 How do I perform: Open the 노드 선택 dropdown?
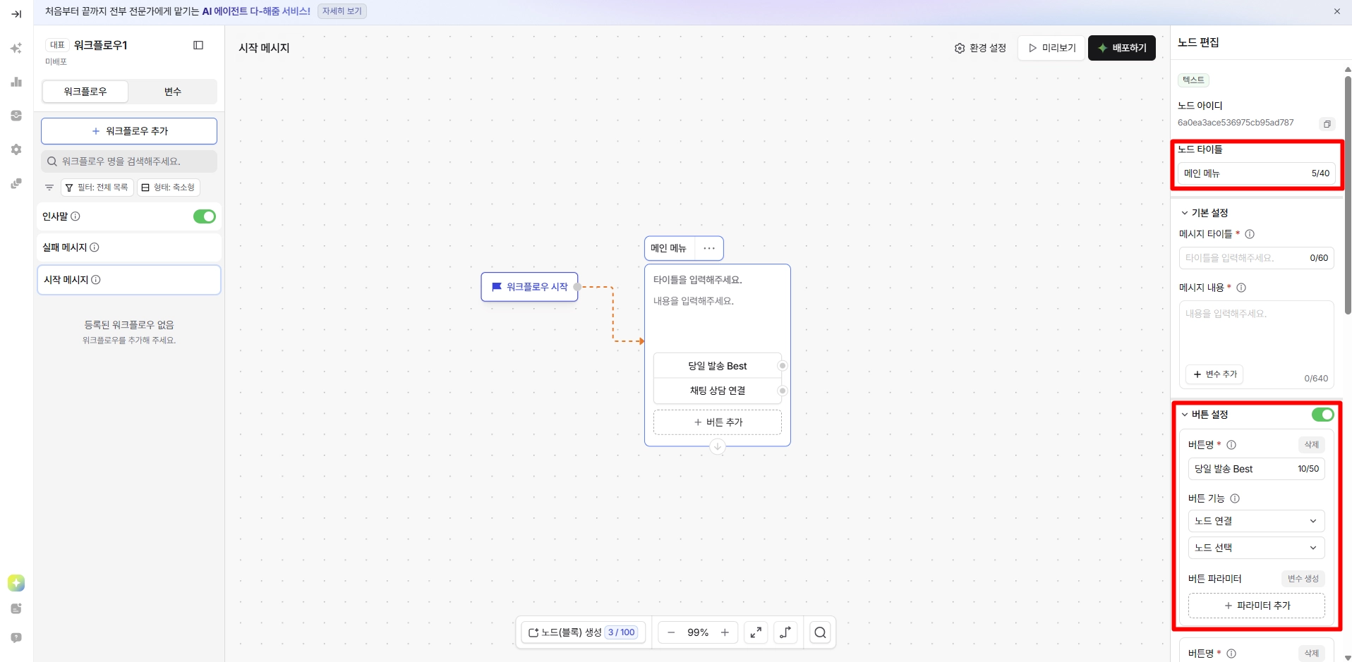coord(1256,548)
